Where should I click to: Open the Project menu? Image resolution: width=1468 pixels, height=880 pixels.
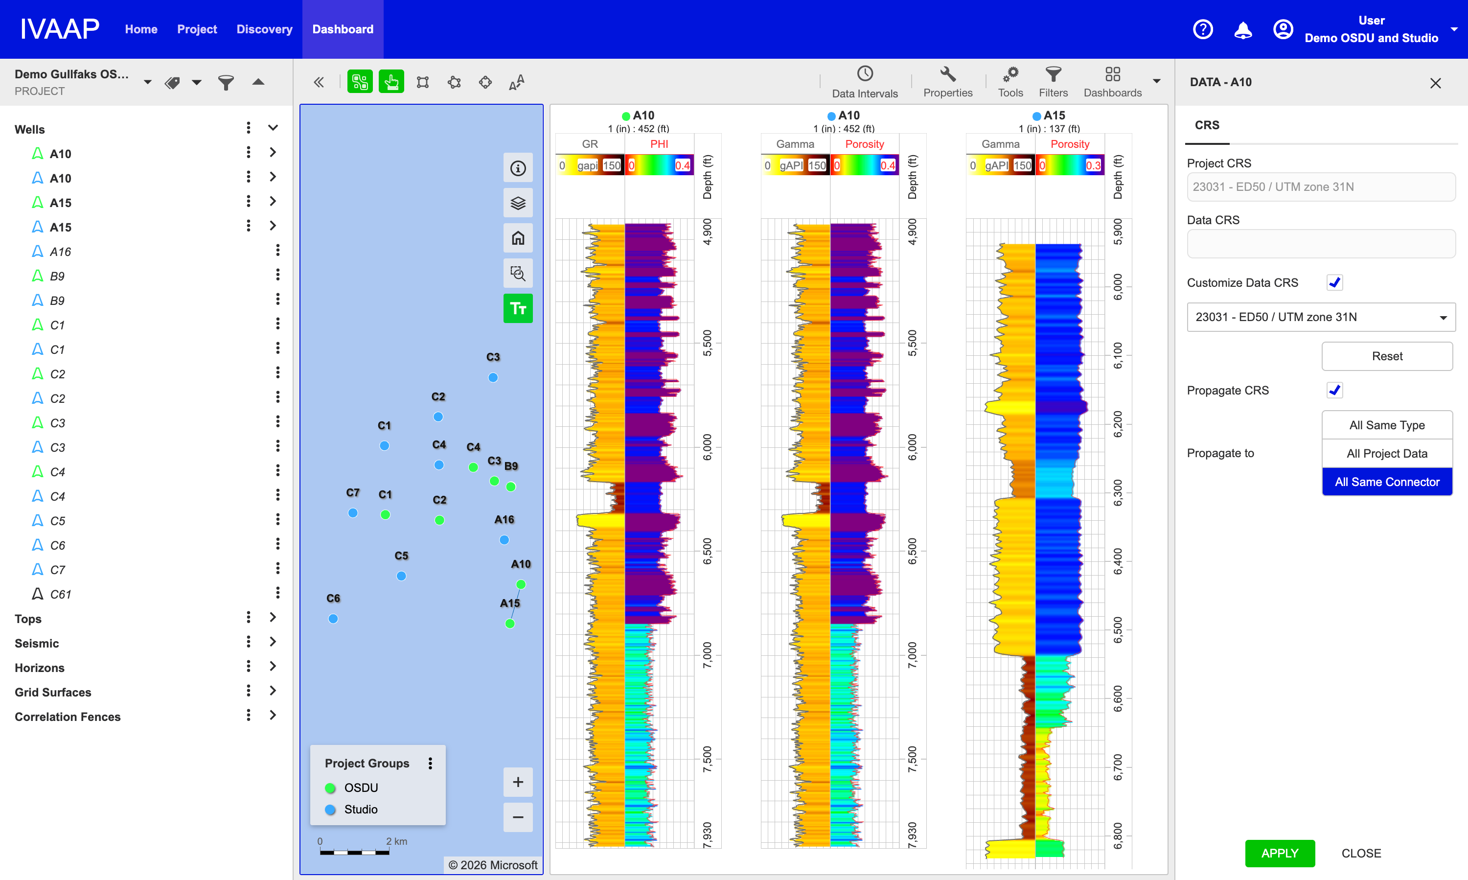(197, 29)
